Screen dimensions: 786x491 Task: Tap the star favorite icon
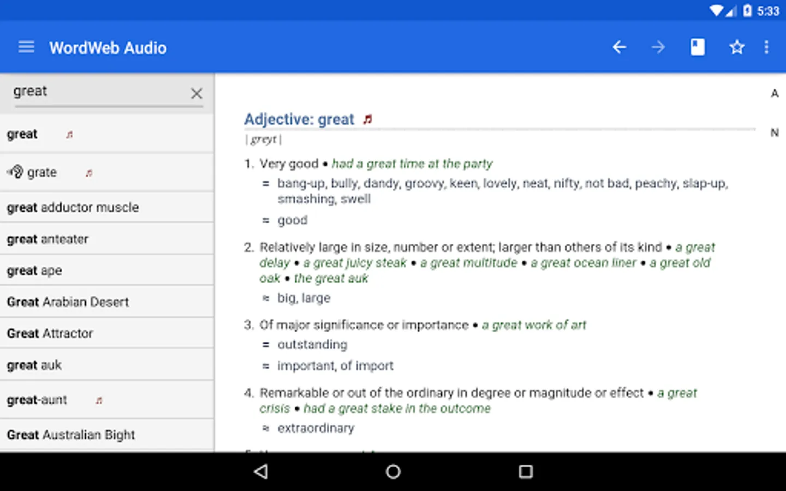pyautogui.click(x=737, y=47)
